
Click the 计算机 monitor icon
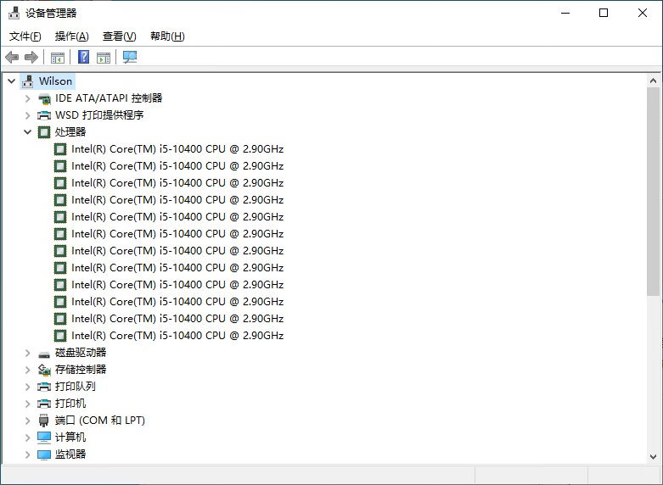tap(44, 438)
